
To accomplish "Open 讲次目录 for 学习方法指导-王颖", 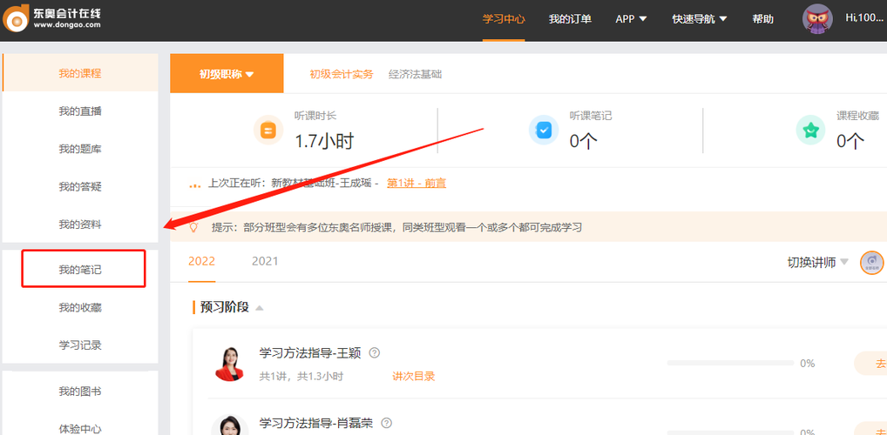I will (x=414, y=376).
